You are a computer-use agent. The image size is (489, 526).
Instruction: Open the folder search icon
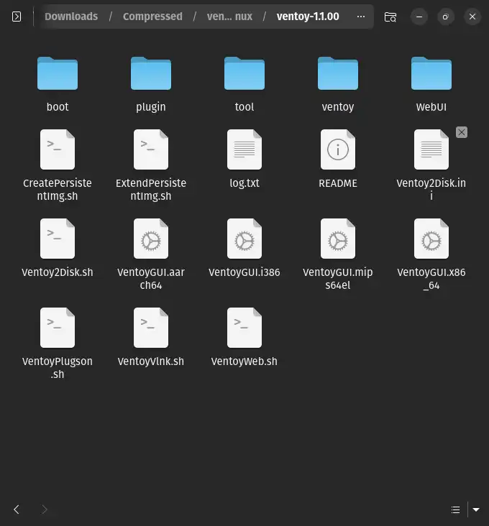pos(390,17)
